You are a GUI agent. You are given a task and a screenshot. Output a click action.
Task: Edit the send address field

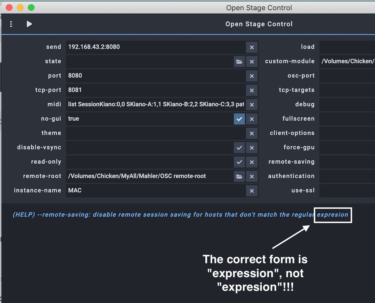click(156, 47)
